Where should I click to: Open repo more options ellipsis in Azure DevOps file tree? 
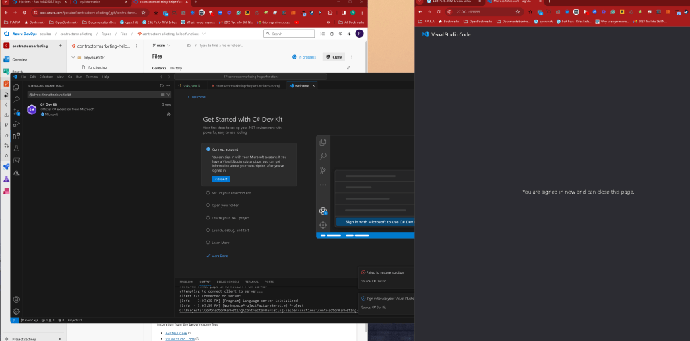pos(136,46)
